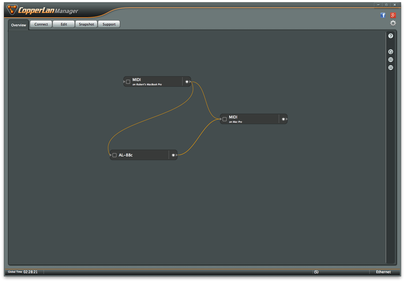Click output port of AL-88c node

pyautogui.click(x=177, y=155)
